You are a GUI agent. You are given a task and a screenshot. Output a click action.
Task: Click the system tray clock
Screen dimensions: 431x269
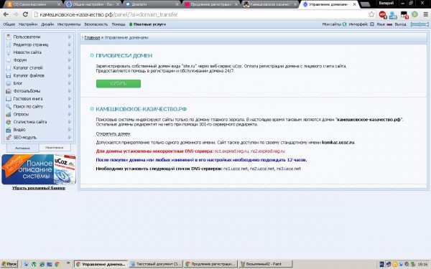coord(423,264)
